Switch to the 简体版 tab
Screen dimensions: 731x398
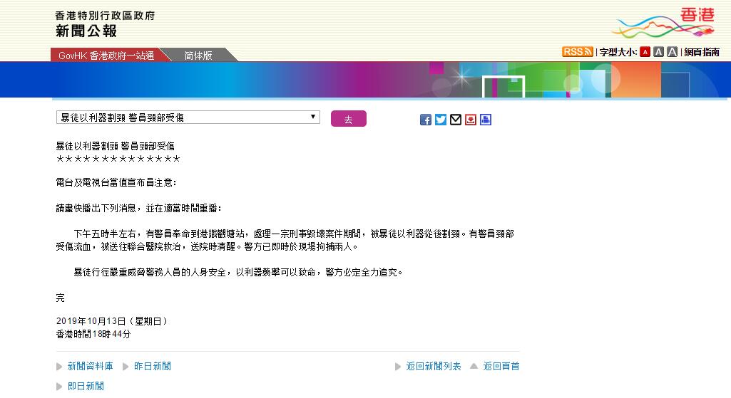pyautogui.click(x=198, y=55)
